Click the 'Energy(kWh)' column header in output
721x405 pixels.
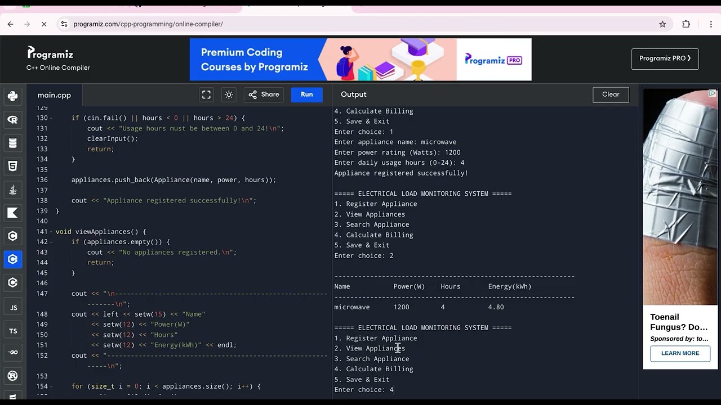(510, 286)
